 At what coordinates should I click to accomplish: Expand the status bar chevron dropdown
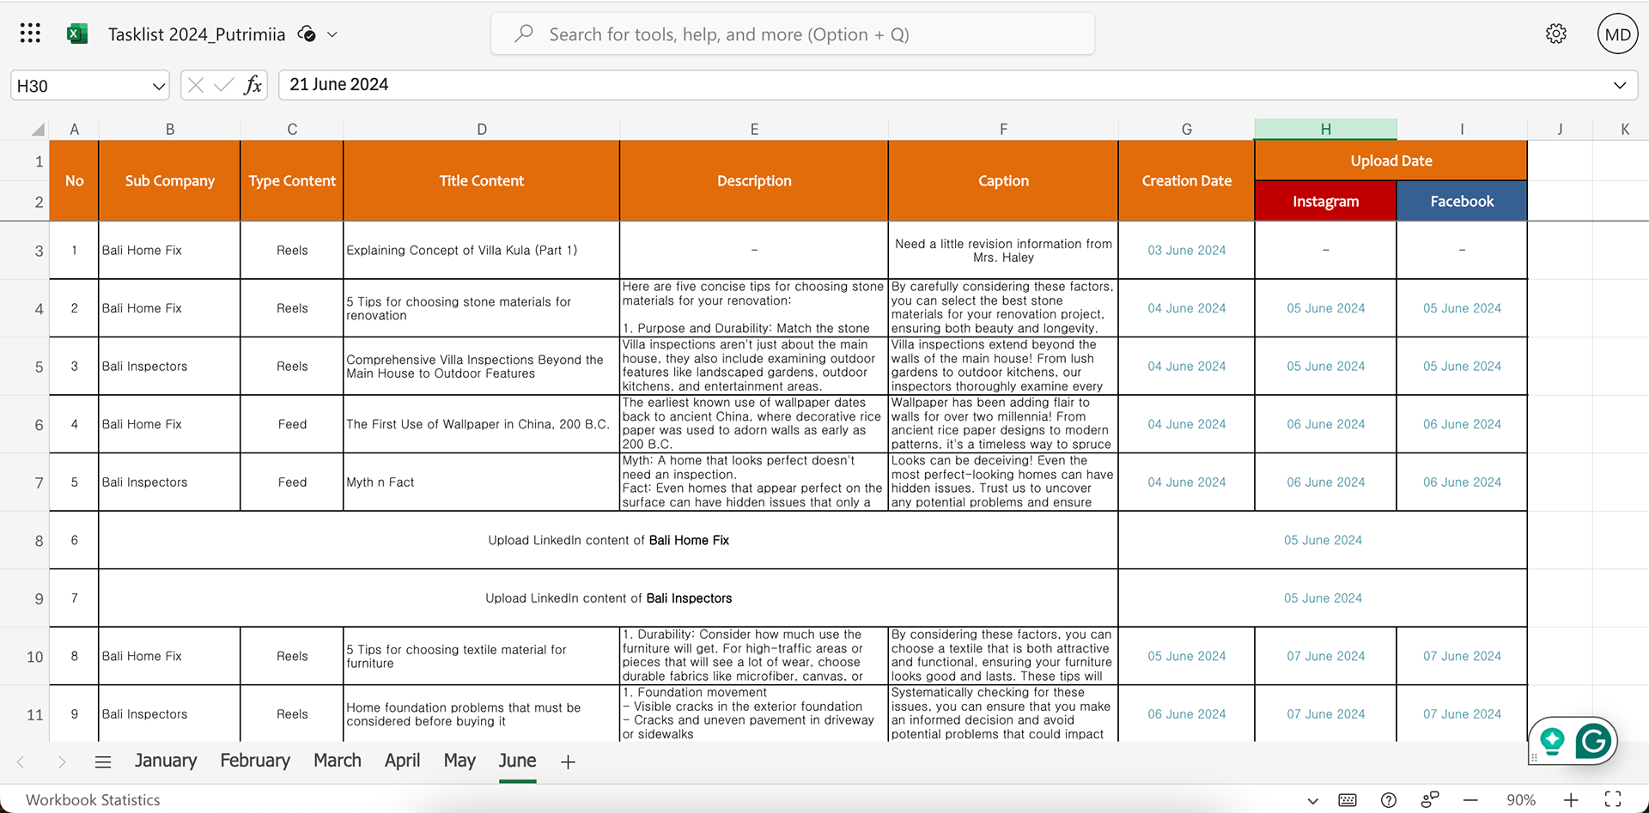pyautogui.click(x=1312, y=800)
